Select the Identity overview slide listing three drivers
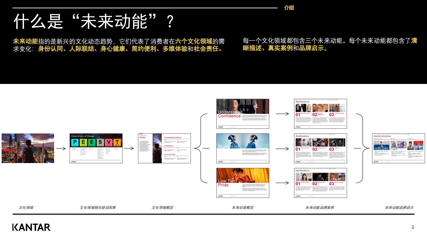The height and width of the screenshot is (240, 427). click(164, 148)
